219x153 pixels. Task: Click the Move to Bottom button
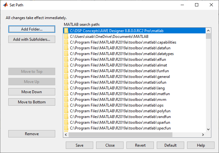point(32,102)
